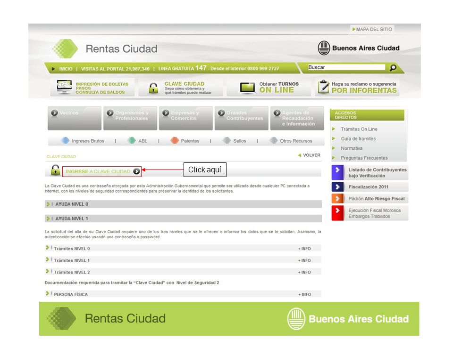Click dark blue arrow icon for Fiscalización 2011

tap(337, 187)
